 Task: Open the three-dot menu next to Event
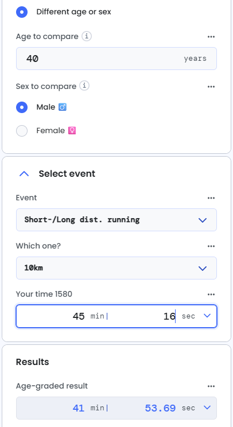211,198
